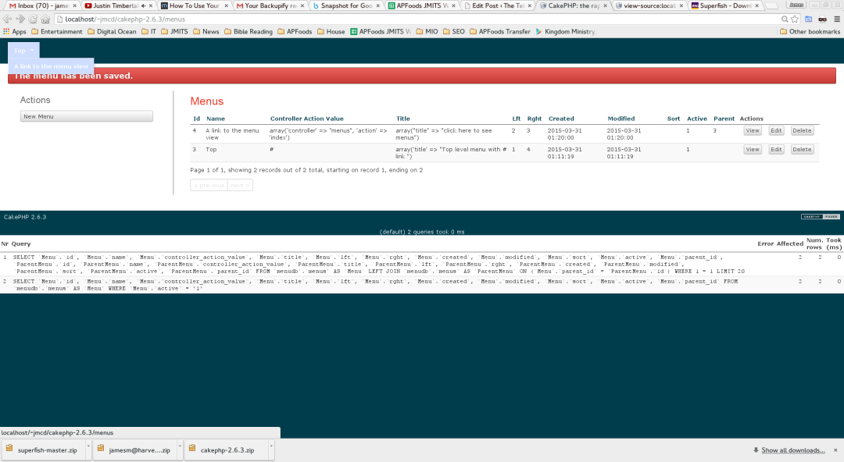The width and height of the screenshot is (844, 462).
Task: Edit the 'Top' menu record
Action: (775, 149)
